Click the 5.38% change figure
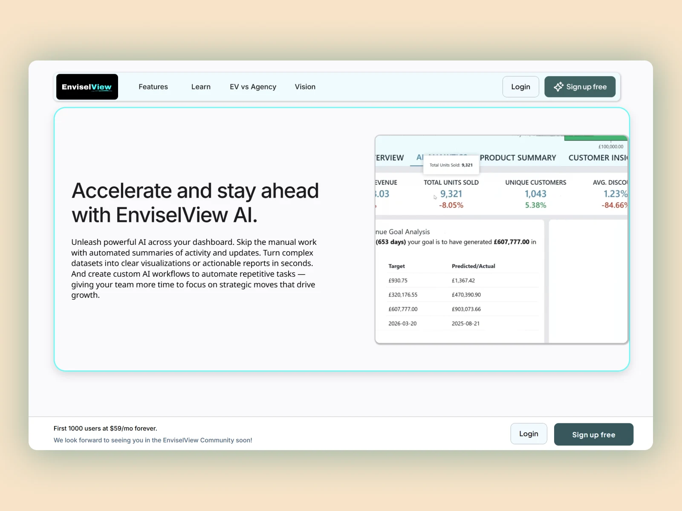This screenshot has height=511, width=682. 535,205
